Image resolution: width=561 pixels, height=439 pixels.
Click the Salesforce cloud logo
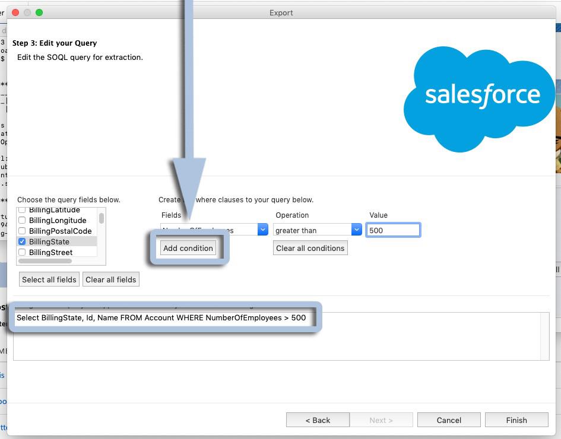tap(480, 98)
